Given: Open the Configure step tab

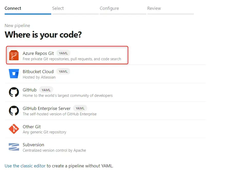Looking at the screenshot, I should [123, 10].
